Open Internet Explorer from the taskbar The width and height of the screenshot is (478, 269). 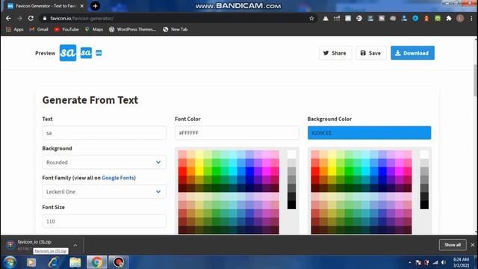pos(53,262)
